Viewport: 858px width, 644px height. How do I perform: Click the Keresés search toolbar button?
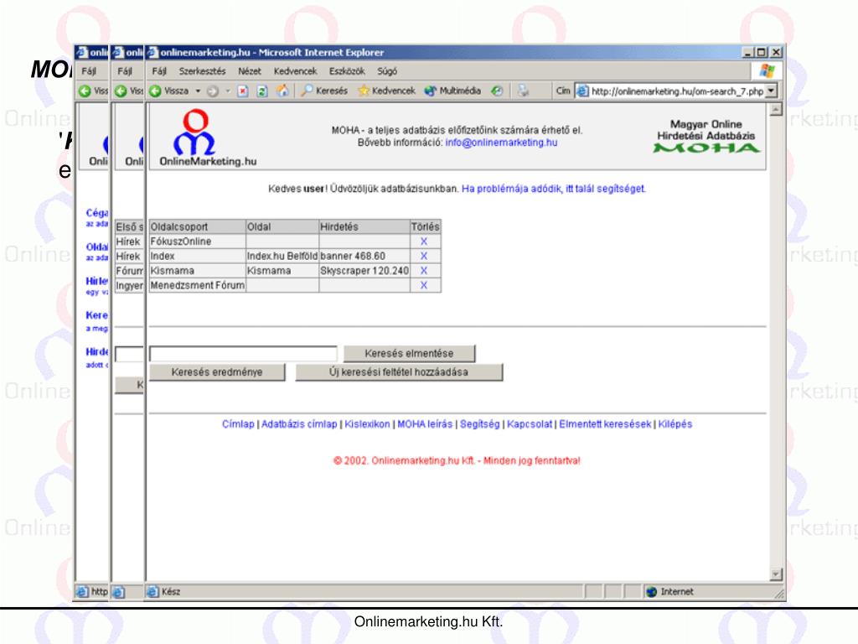click(324, 91)
